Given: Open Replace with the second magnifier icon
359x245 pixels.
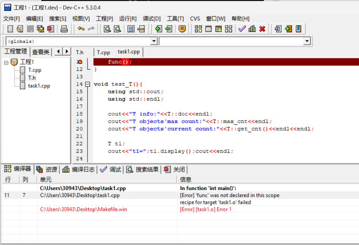Looking at the screenshot, I should [x=118, y=29].
